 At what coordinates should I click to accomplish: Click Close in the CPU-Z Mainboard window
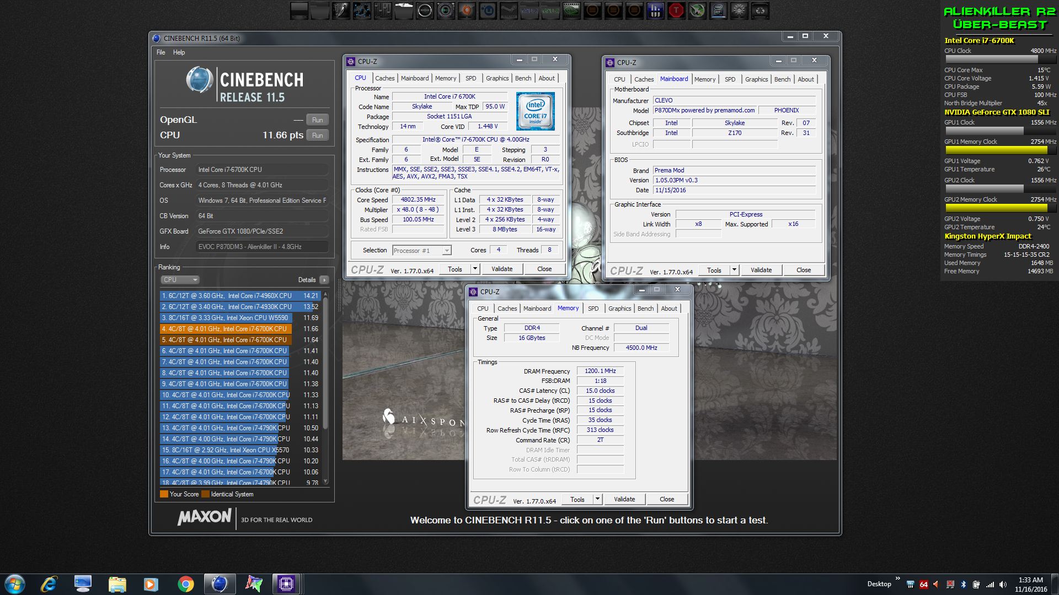pos(804,270)
